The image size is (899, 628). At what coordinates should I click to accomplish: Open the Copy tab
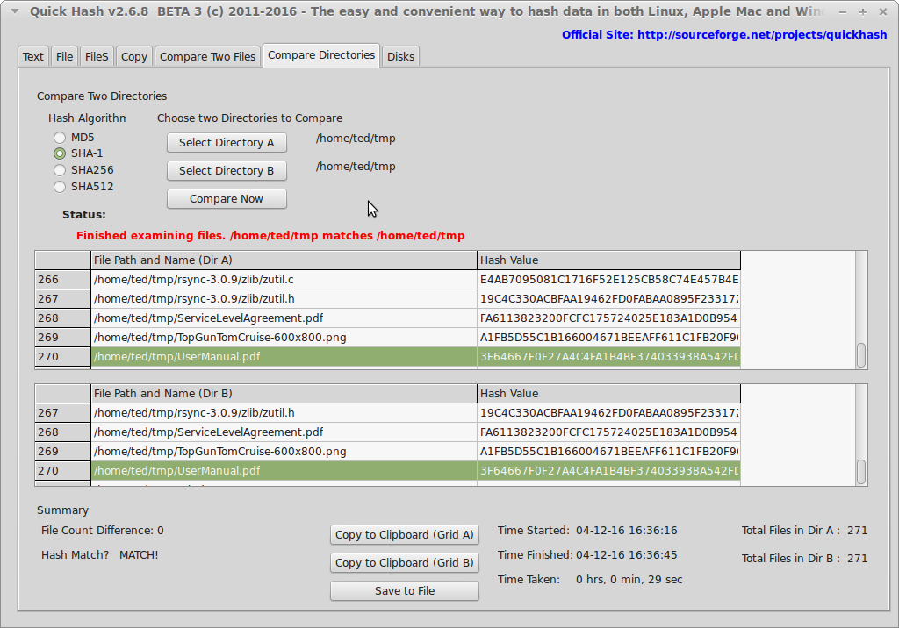[134, 56]
